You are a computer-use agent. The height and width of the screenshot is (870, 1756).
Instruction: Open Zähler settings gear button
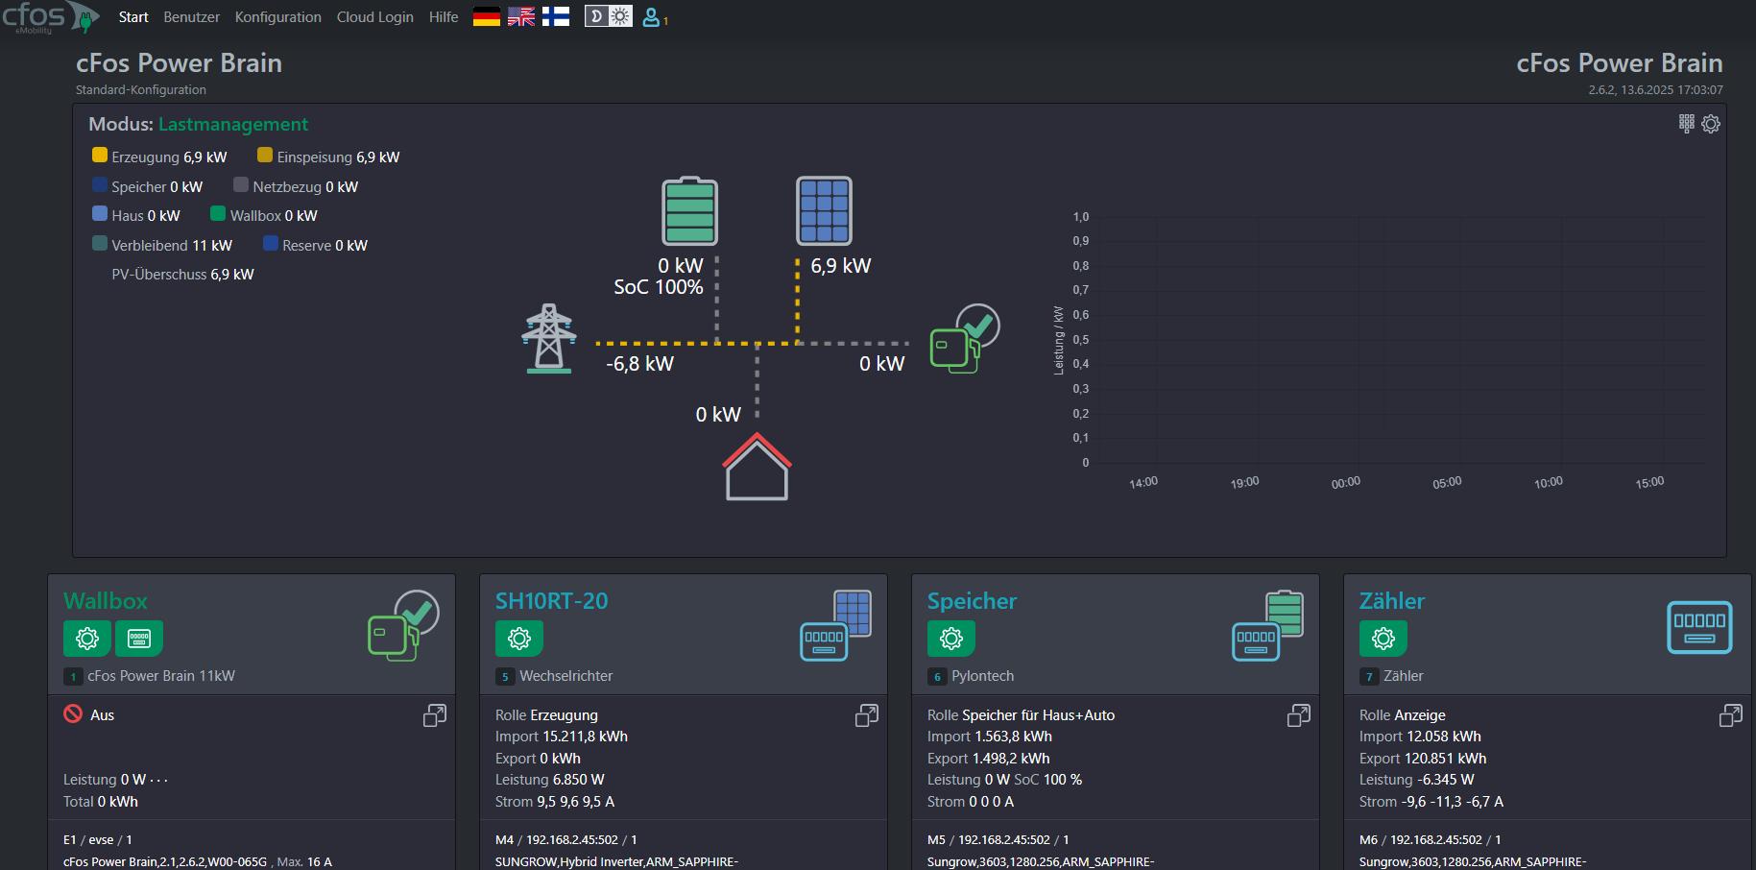(x=1383, y=638)
